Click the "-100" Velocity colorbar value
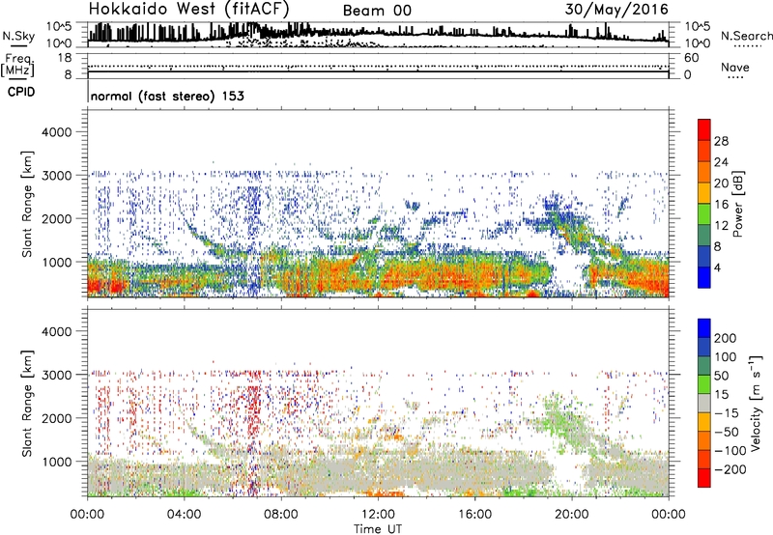Screen dimensions: 773x535 [730, 451]
